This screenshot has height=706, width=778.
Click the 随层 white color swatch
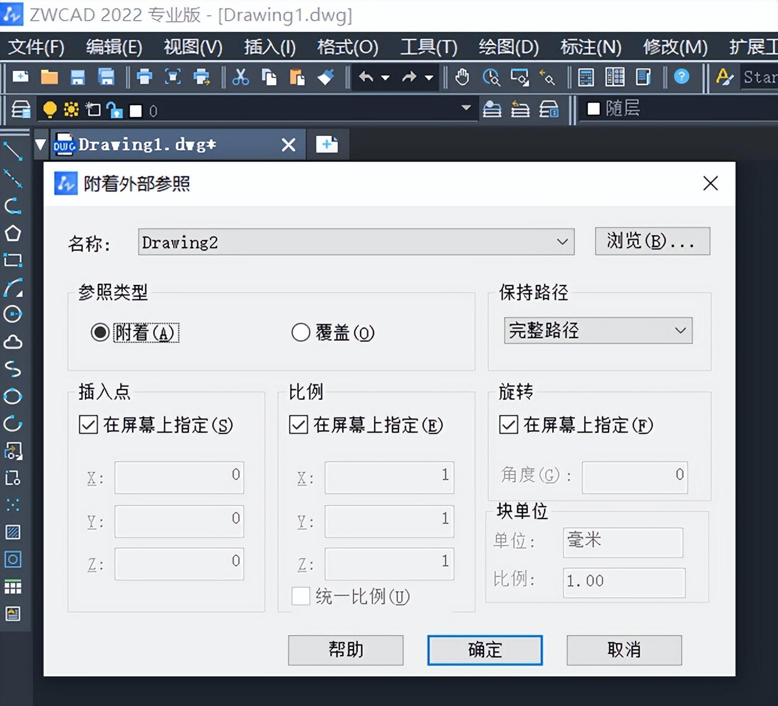(594, 109)
